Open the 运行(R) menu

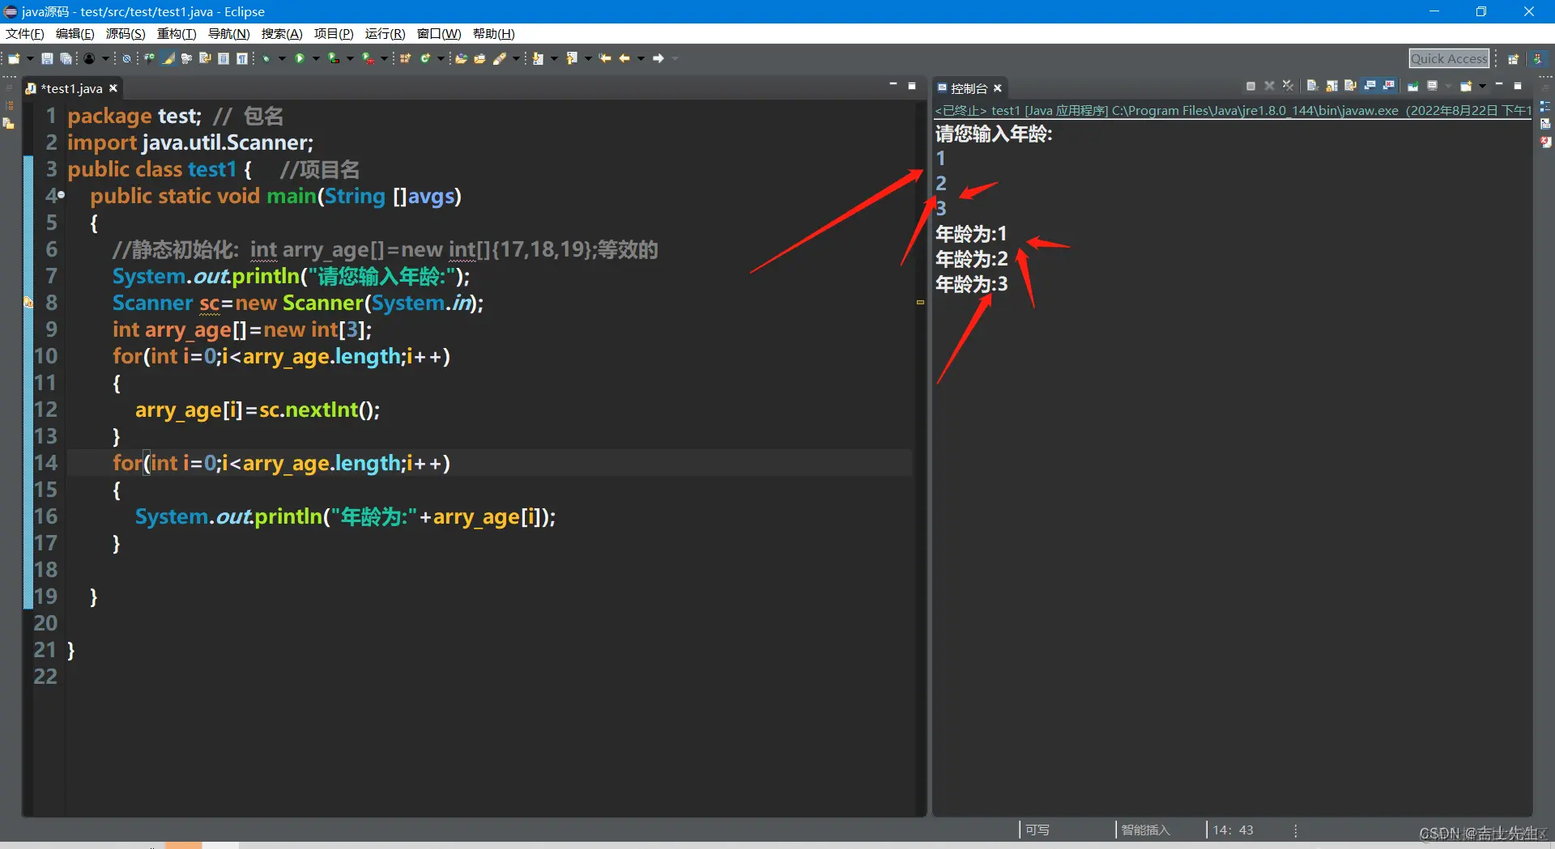(x=385, y=34)
